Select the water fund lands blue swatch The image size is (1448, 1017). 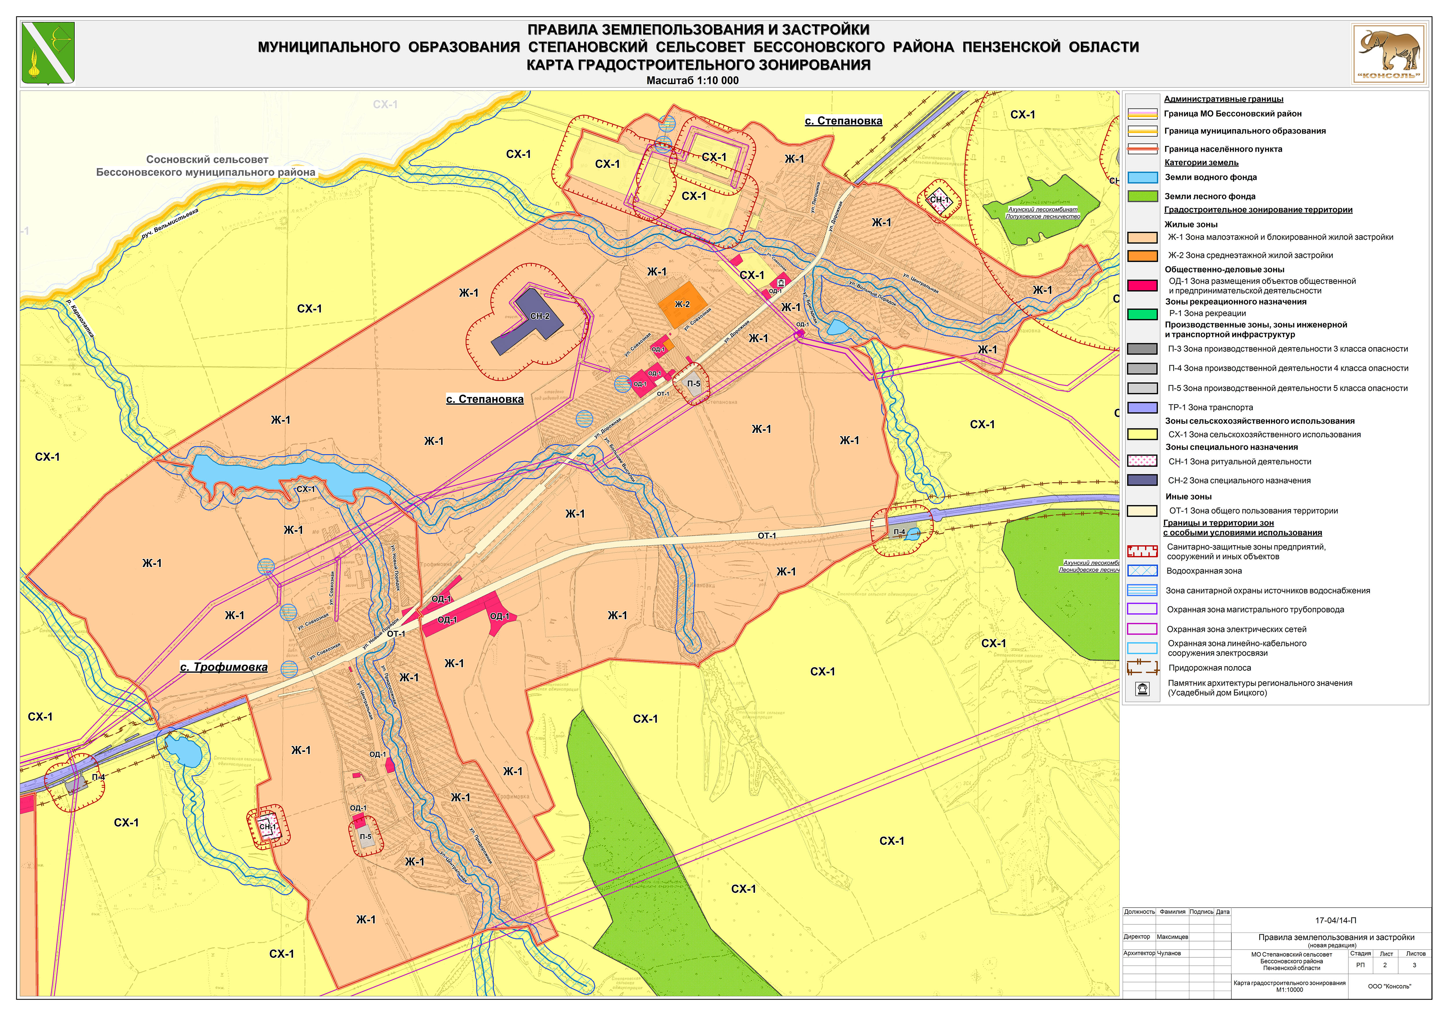point(1142,178)
